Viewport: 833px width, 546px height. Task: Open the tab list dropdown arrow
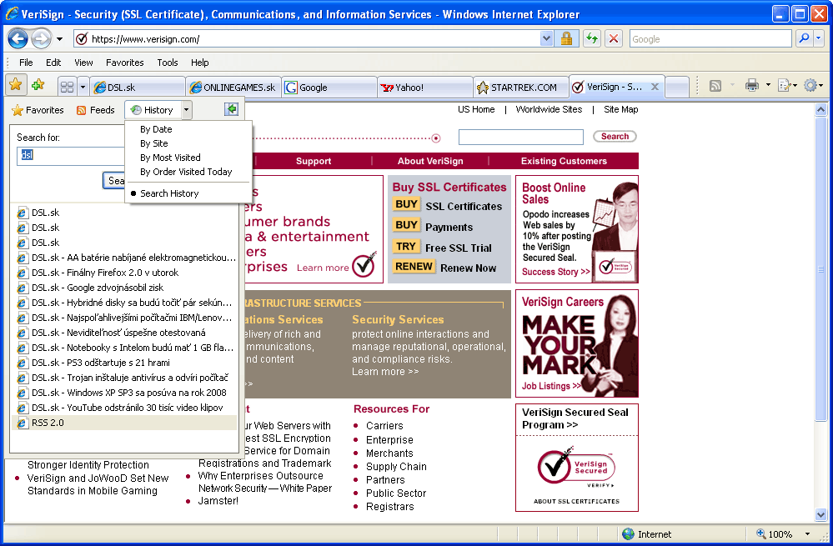click(83, 87)
